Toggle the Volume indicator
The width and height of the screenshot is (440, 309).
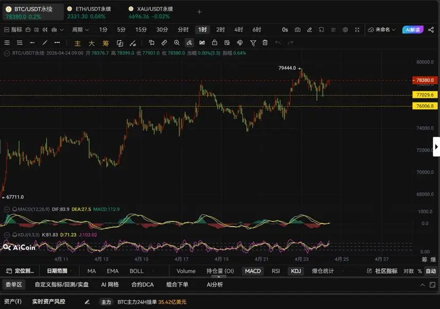(186, 271)
